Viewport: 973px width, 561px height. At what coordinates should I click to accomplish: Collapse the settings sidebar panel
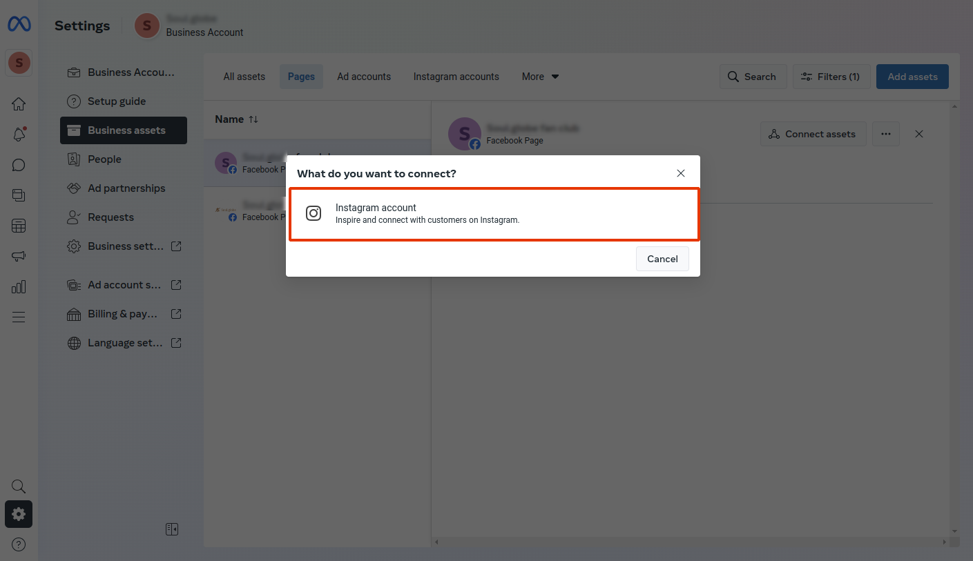coord(172,529)
